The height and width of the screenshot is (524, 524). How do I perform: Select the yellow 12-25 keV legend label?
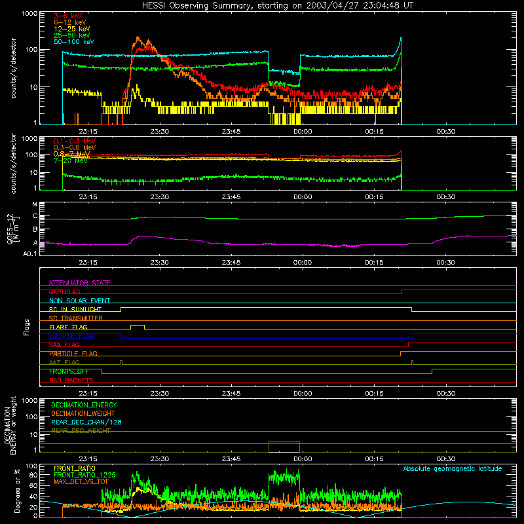pyautogui.click(x=72, y=29)
